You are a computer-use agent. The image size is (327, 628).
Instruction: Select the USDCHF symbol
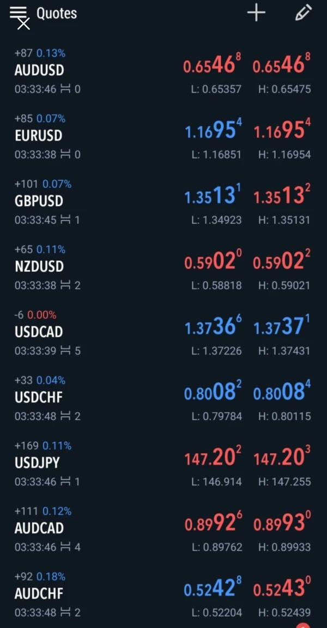click(39, 397)
